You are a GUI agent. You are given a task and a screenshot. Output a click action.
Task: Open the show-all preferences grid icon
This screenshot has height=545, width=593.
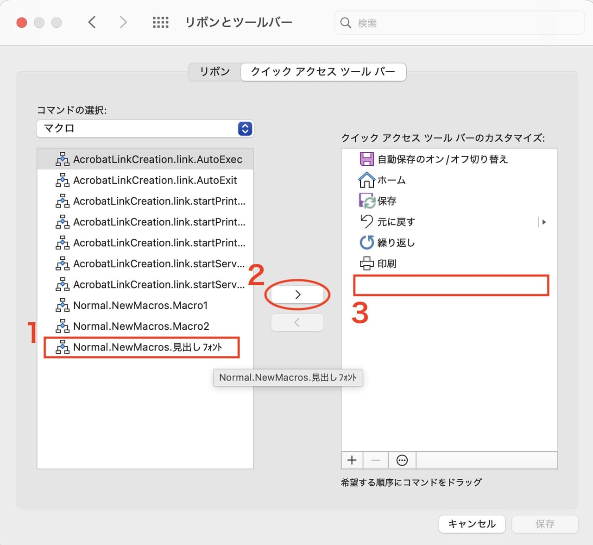[161, 22]
